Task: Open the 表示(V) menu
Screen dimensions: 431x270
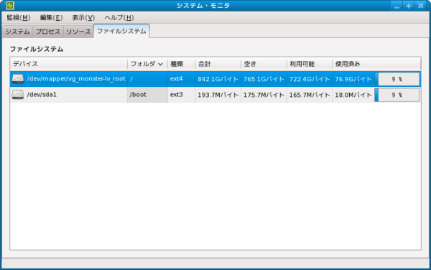Action: pos(83,17)
